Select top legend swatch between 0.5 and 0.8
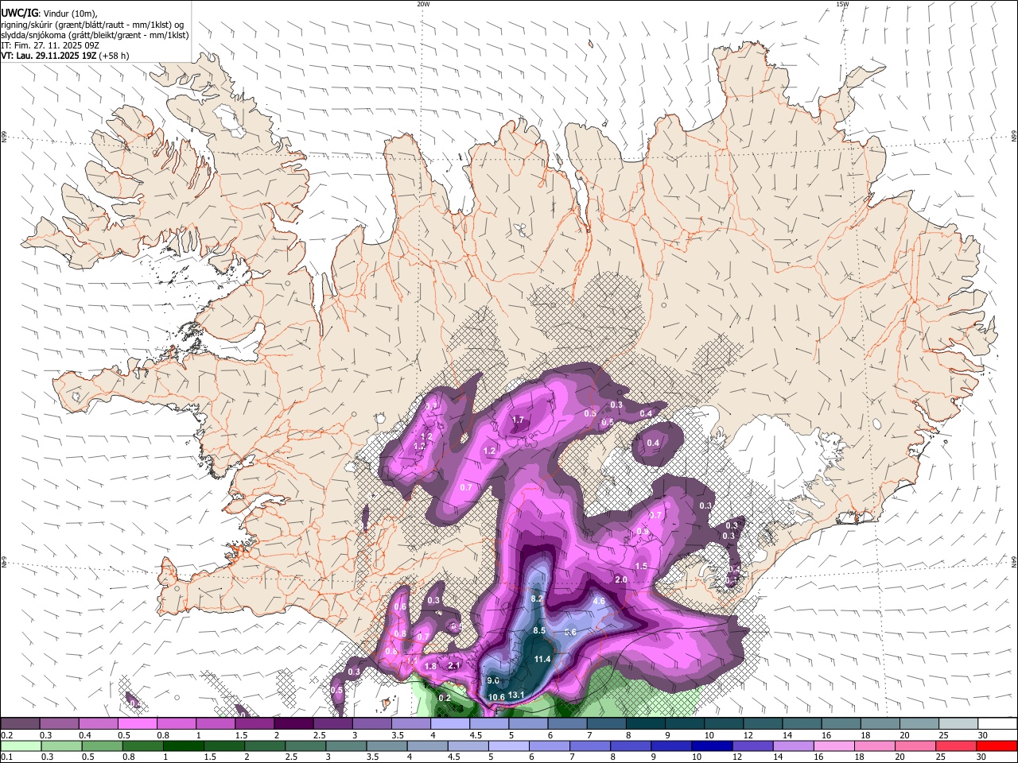This screenshot has height=763, width=1018. [x=136, y=723]
